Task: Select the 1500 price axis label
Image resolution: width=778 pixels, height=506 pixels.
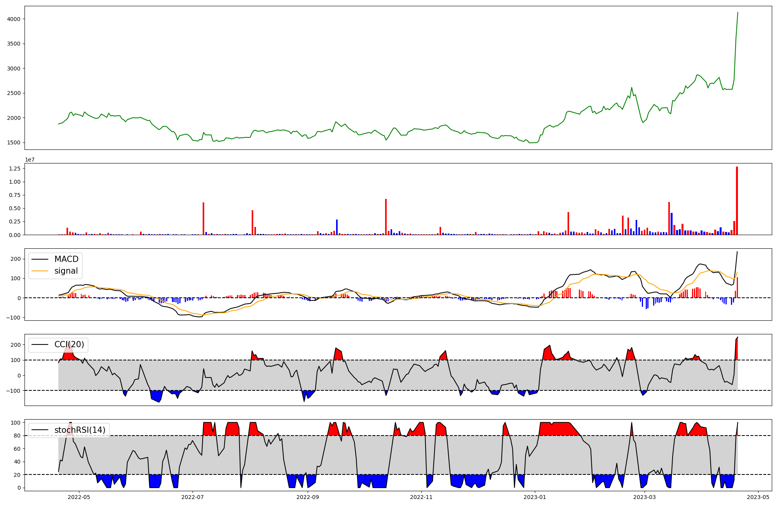Action: point(14,142)
